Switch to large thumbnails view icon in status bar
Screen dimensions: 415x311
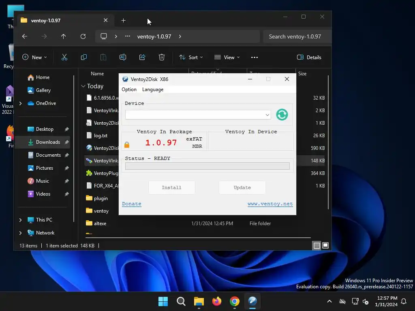tap(325, 246)
